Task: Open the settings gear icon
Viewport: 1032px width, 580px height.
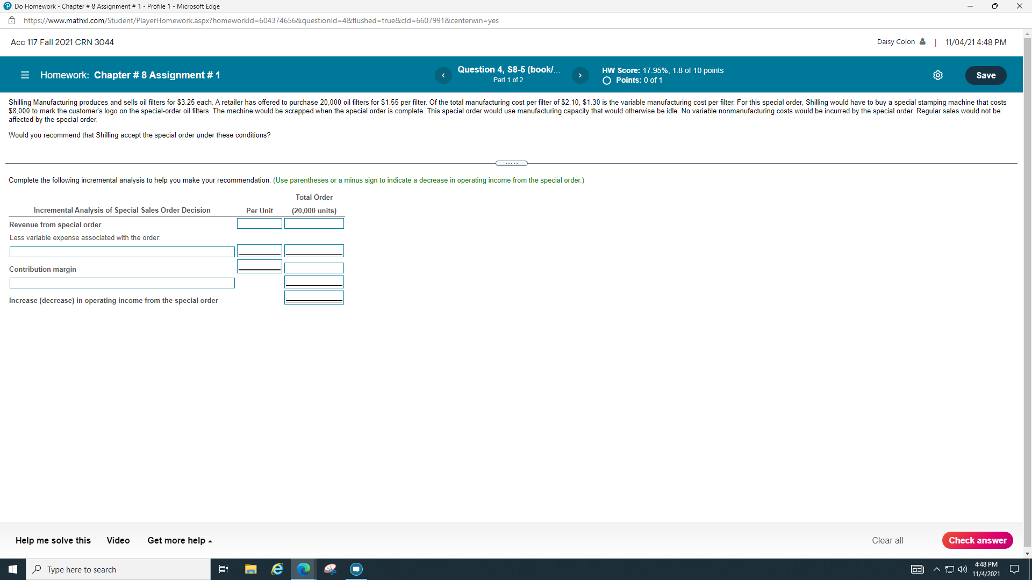Action: click(x=938, y=75)
